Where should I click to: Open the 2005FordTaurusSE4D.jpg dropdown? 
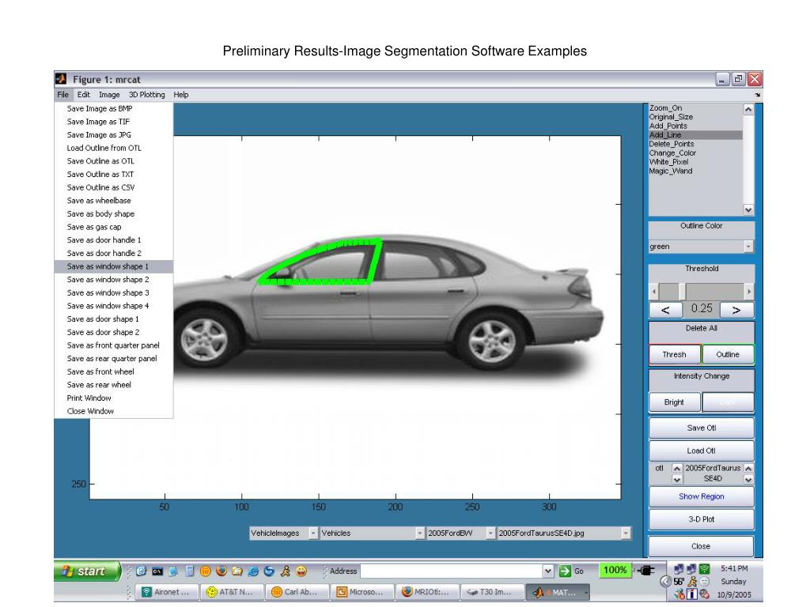tap(564, 533)
